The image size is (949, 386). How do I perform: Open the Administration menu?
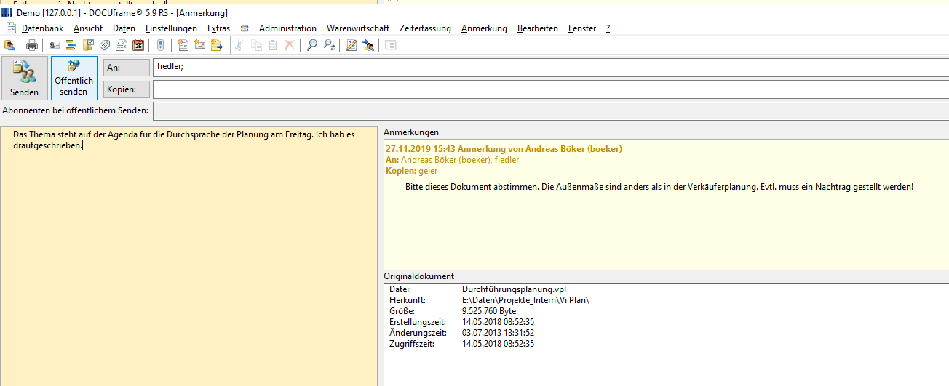click(x=287, y=28)
